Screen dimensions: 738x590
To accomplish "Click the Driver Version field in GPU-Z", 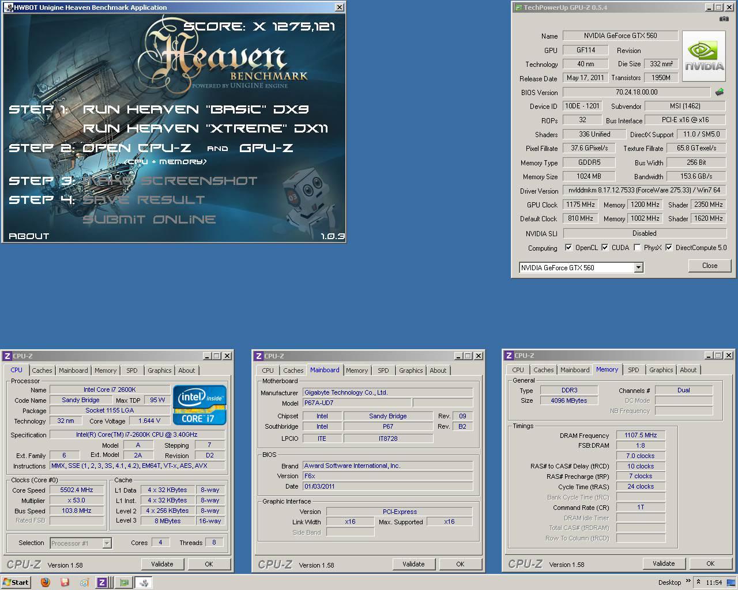I will 645,190.
